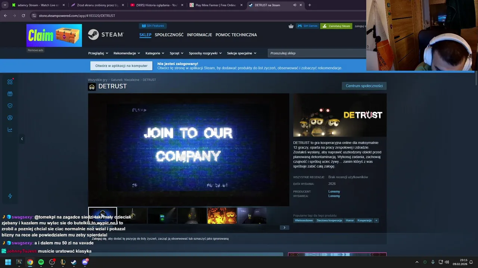Click the Remove ads label
The image size is (478, 268).
pos(35,50)
